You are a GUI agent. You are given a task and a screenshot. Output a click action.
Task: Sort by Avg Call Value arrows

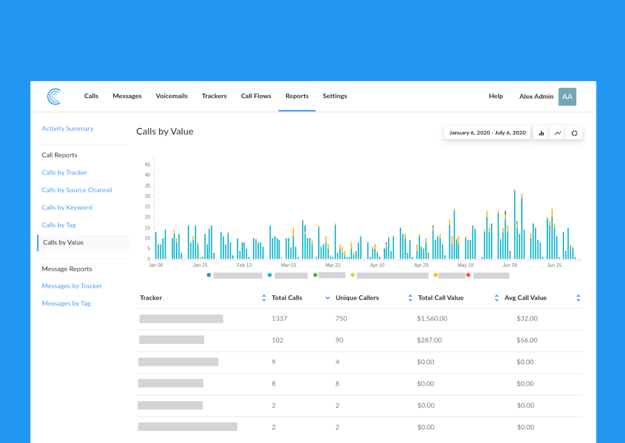[x=578, y=298]
